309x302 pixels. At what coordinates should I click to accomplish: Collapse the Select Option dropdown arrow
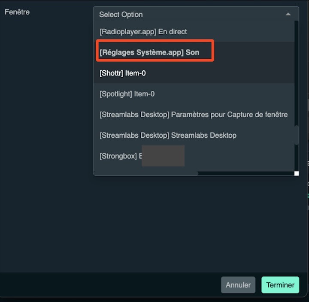click(288, 14)
